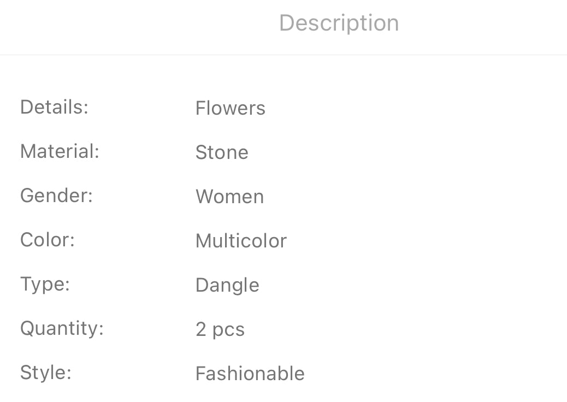Select the 2 pcs quantity value

220,329
